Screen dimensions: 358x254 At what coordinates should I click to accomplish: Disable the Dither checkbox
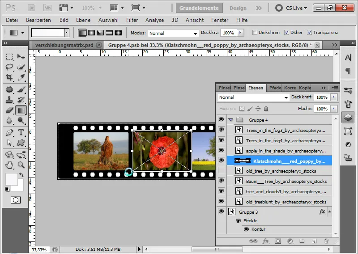coord(286,32)
